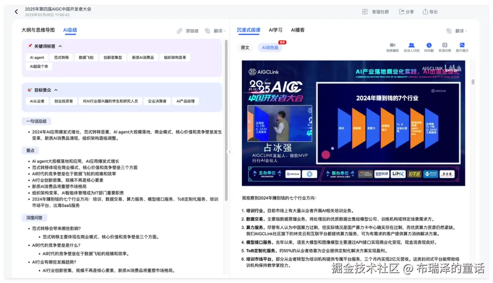Click the 原链接 link icon
The width and height of the screenshot is (493, 283).
pyautogui.click(x=179, y=31)
